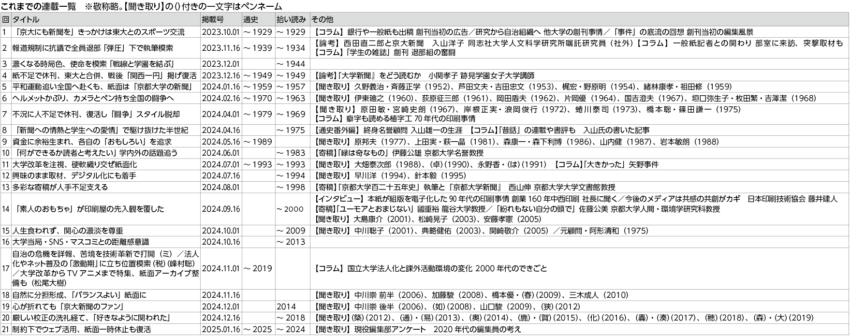Select the ～2000 拾い読み cell

click(290, 209)
